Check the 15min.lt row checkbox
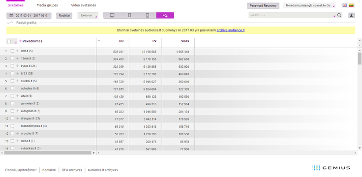The height and width of the screenshot is (177, 362). tap(12, 59)
